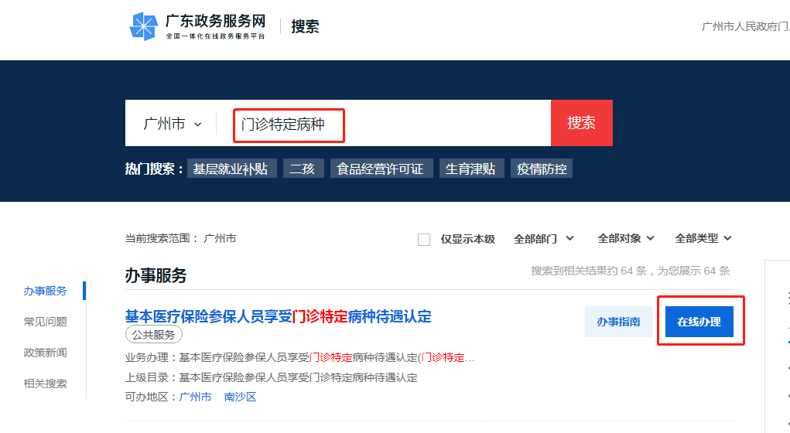Screen dimensions: 790x433
Task: Go to the 相关搜索 sidebar tab
Action: (45, 384)
